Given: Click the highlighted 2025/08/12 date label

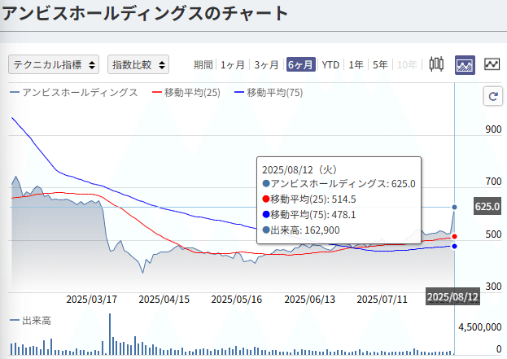Looking at the screenshot, I should 452,296.
